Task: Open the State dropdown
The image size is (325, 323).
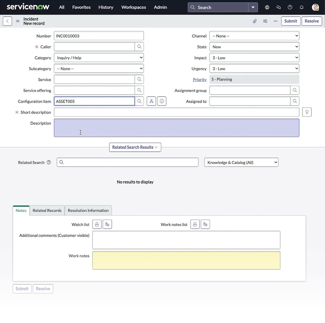Action: (254, 46)
